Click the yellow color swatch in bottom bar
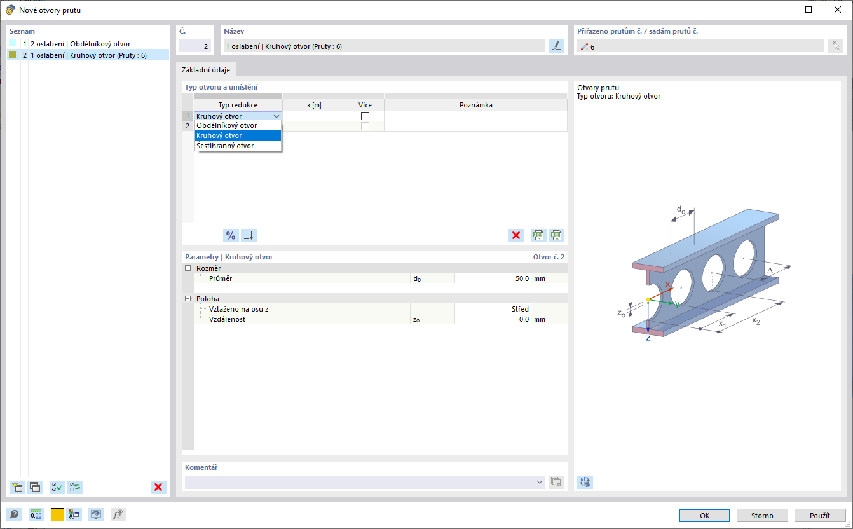The image size is (853, 529). [x=57, y=515]
